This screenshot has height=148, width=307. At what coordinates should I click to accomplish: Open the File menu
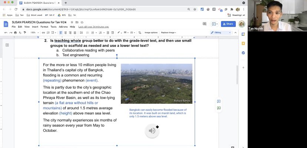point(13,27)
